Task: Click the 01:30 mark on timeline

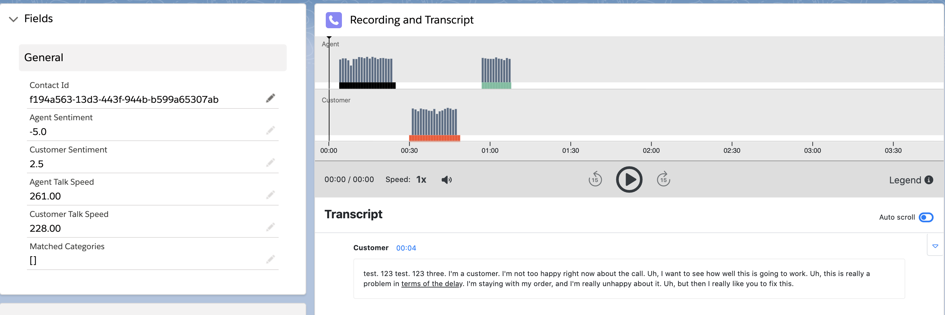Action: point(570,150)
